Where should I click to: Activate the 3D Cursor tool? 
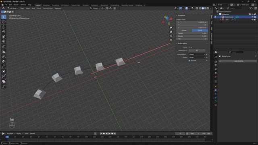click(x=4, y=22)
